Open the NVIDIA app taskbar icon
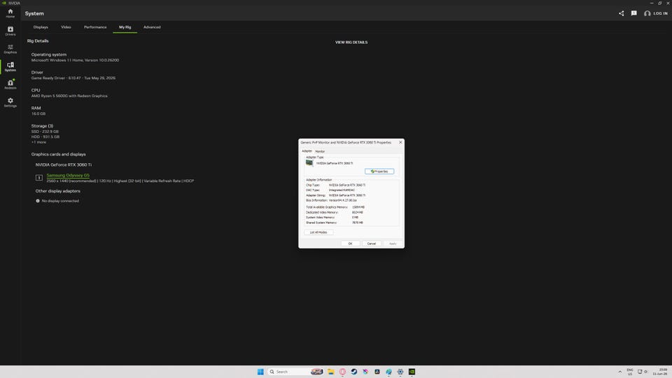The width and height of the screenshot is (672, 378). coord(412,372)
